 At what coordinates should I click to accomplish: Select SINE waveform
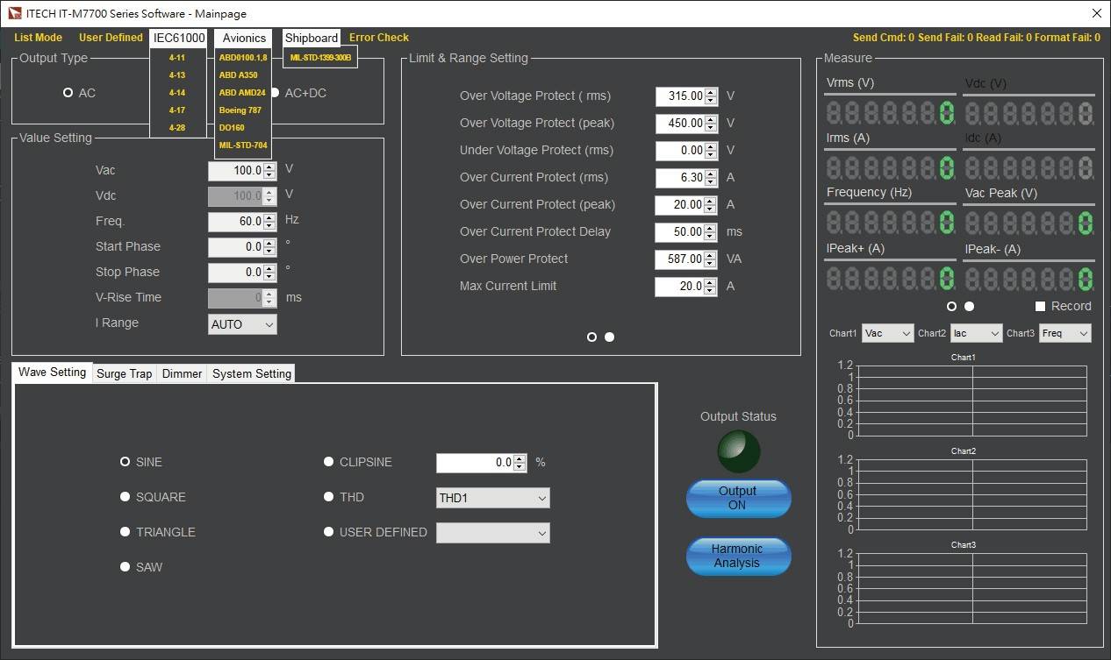(125, 462)
